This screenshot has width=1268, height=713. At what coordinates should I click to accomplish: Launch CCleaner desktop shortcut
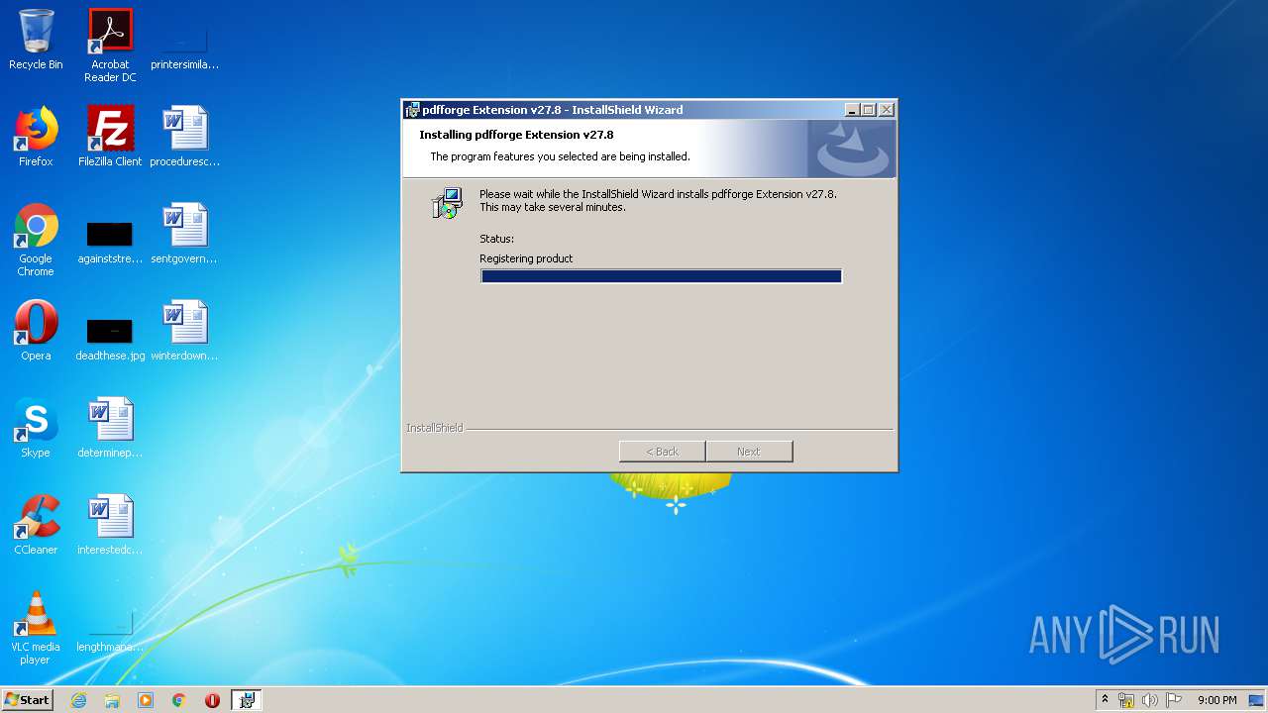(36, 525)
